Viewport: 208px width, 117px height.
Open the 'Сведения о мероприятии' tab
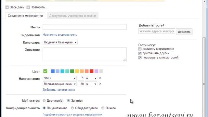click(25, 16)
